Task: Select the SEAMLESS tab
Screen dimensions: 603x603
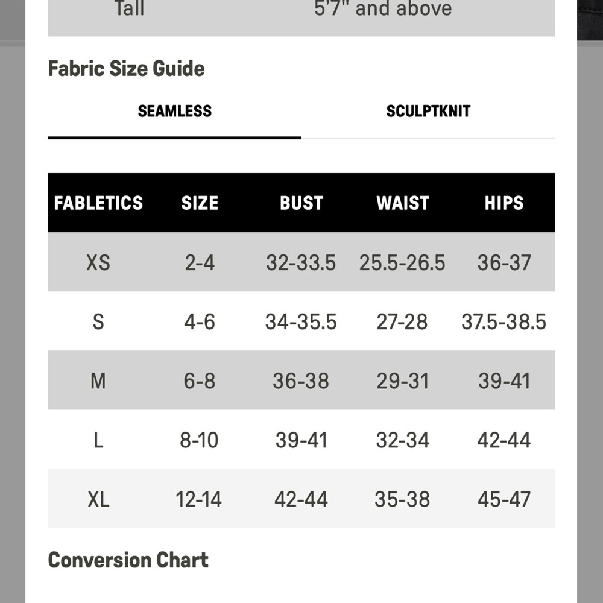Action: (175, 111)
